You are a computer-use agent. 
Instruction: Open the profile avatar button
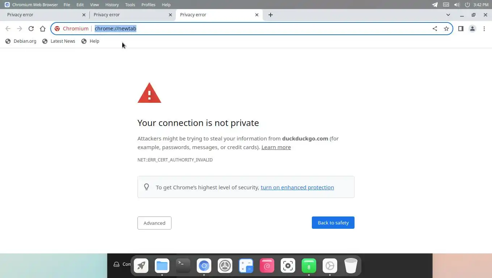tap(472, 29)
